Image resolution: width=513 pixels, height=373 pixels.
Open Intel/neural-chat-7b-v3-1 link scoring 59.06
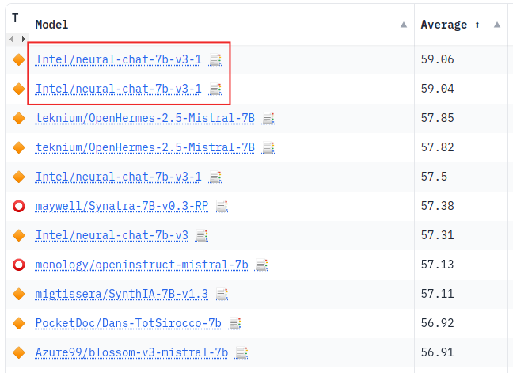coord(118,59)
